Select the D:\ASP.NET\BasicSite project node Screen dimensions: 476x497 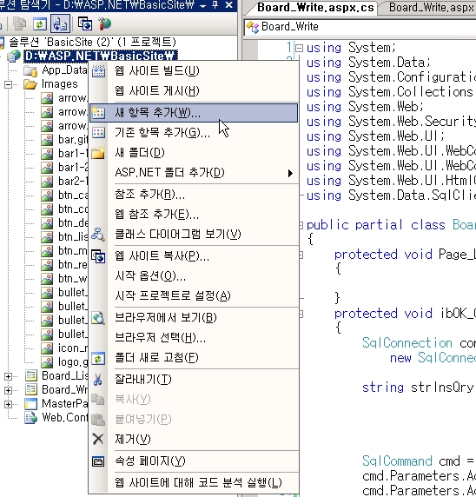[101, 56]
